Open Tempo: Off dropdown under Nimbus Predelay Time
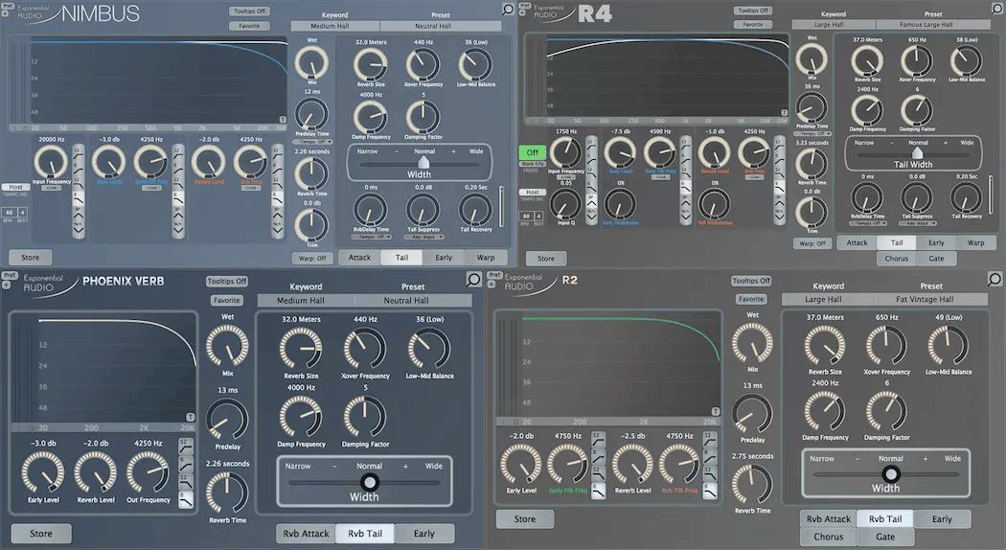Viewport: 1006px width, 550px height. point(312,142)
